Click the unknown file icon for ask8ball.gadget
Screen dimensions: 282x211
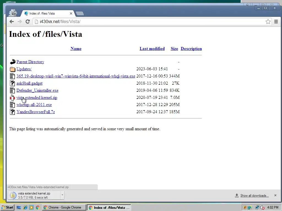12,83
